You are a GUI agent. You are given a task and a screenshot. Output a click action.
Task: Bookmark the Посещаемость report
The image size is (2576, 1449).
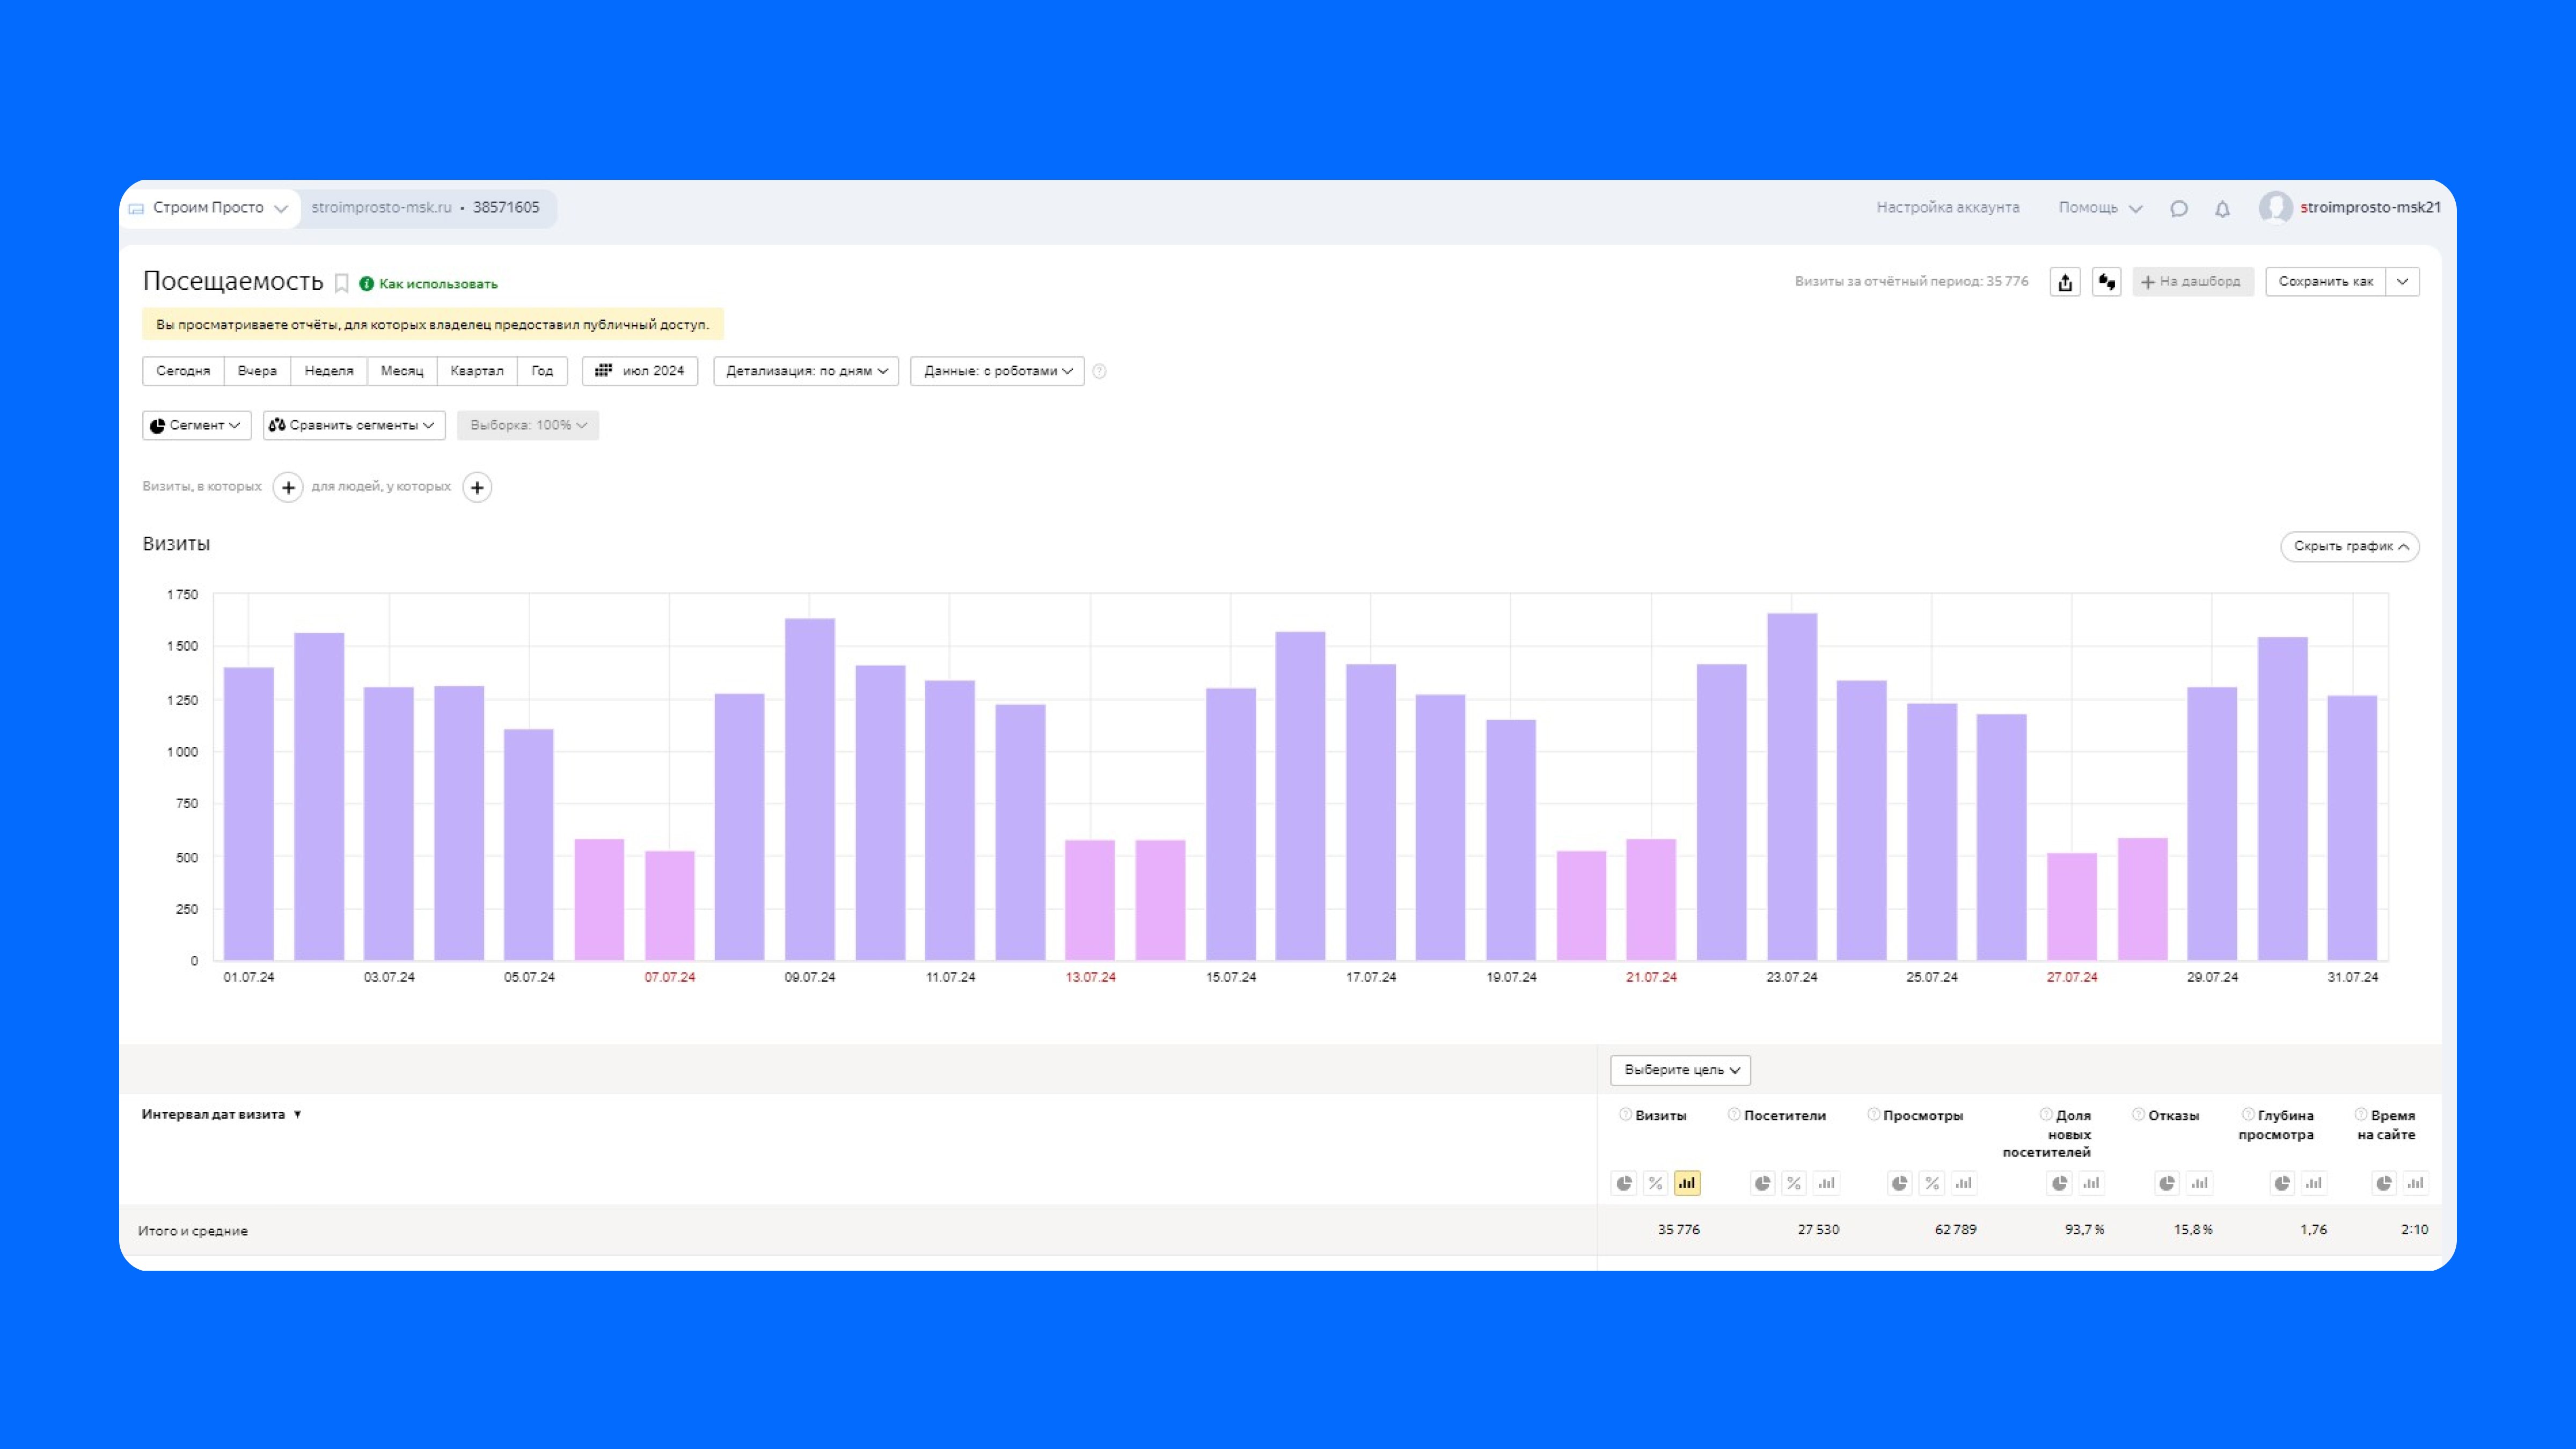[x=341, y=283]
